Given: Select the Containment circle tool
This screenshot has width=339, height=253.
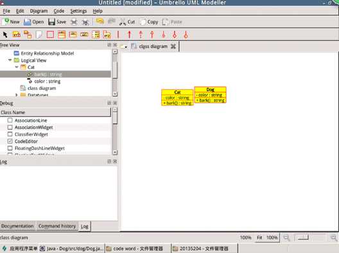Looking at the screenshot, I should [186, 35].
